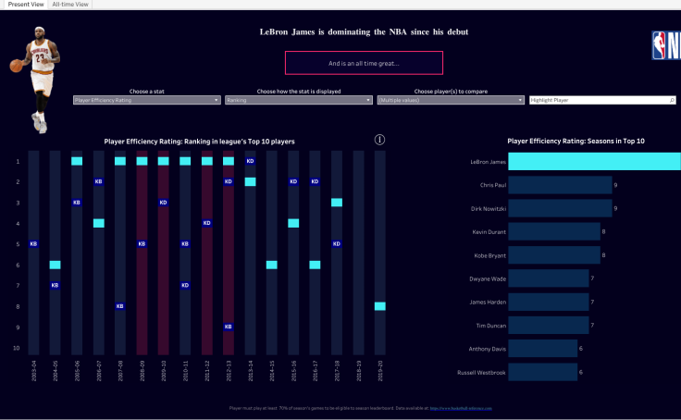The width and height of the screenshot is (681, 420).
Task: Select the KD marker in 2012-13 season
Action: click(228, 181)
